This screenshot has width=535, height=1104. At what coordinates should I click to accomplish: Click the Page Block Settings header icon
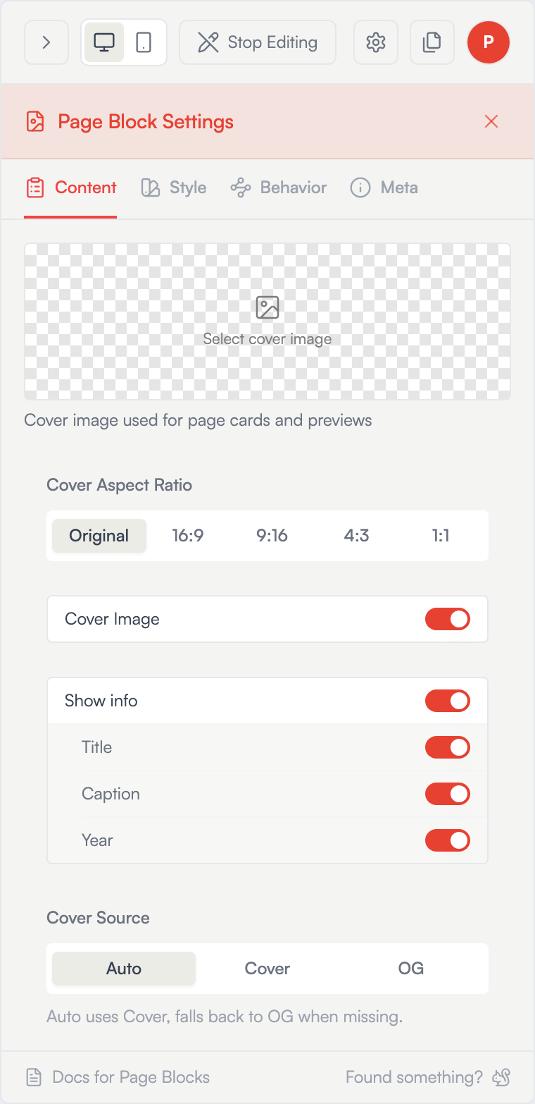35,121
